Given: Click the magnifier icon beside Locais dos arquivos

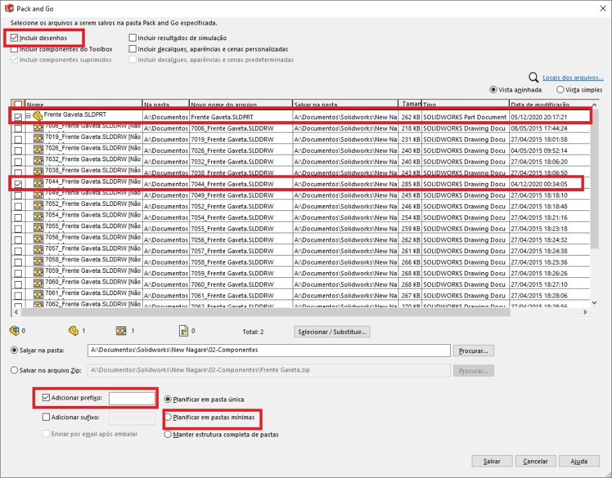Looking at the screenshot, I should coord(534,77).
